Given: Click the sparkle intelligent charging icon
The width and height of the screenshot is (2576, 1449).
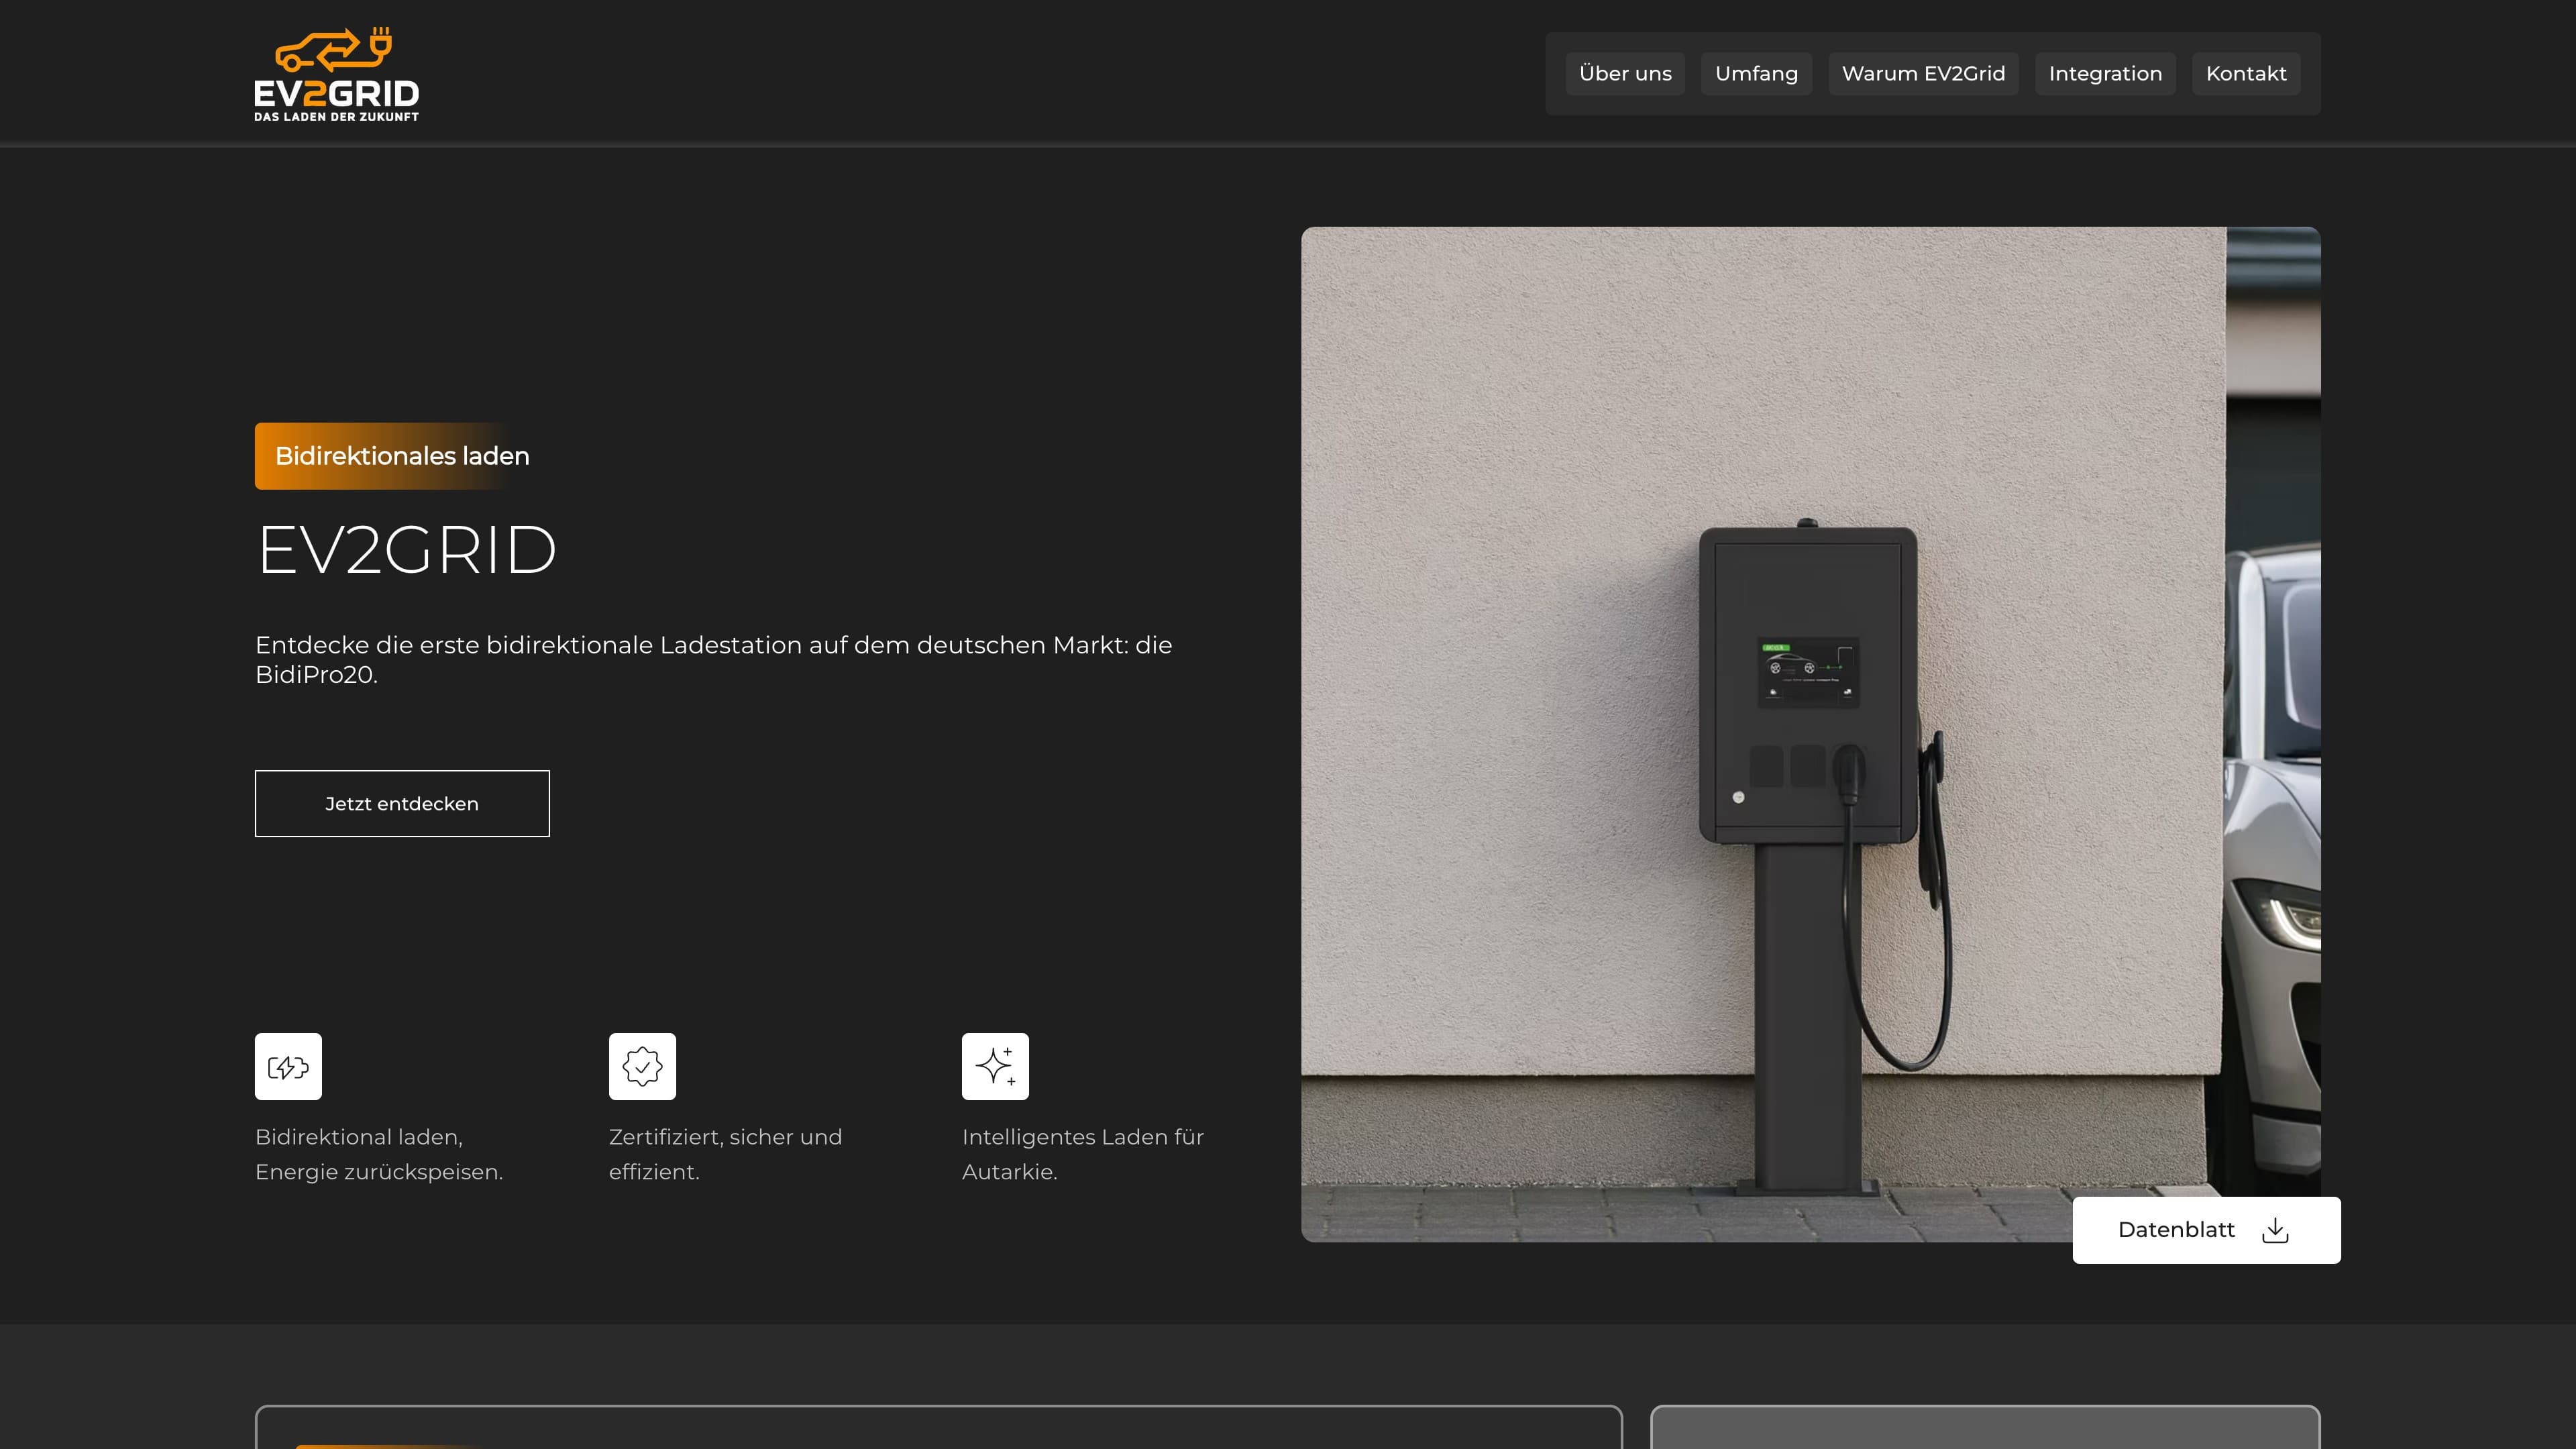Looking at the screenshot, I should [995, 1066].
